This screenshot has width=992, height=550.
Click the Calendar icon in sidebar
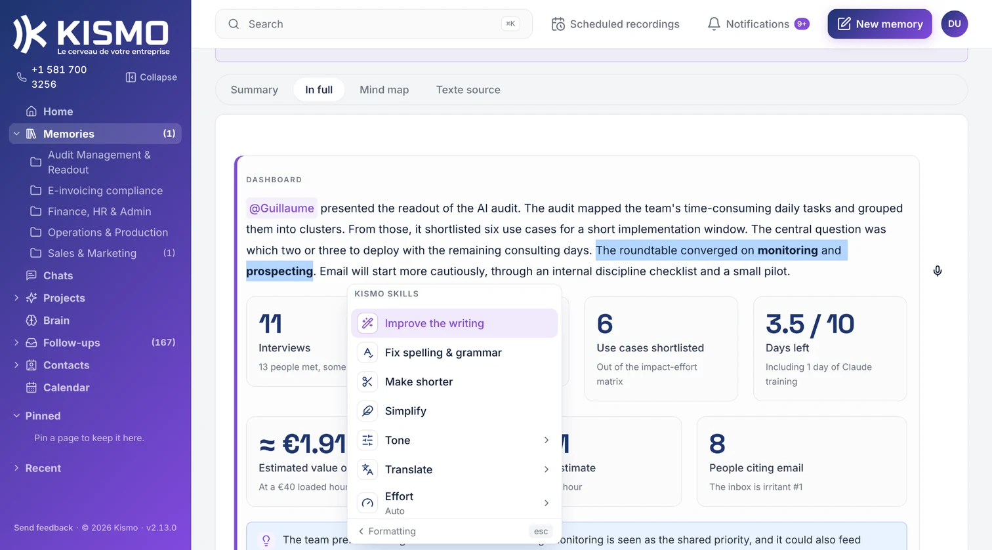pyautogui.click(x=31, y=387)
